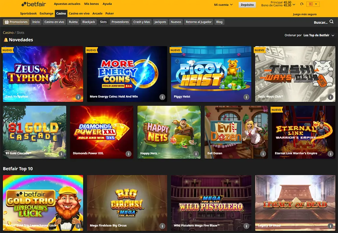Open info icon for More Energy Coins
The image size is (338, 233).
[x=162, y=97]
